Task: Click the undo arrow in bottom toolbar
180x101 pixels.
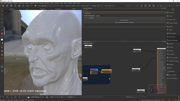Action: [x=3, y=97]
